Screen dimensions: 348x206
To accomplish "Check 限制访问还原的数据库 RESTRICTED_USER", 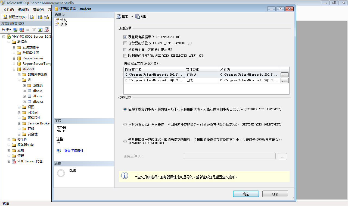I will tap(125, 56).
